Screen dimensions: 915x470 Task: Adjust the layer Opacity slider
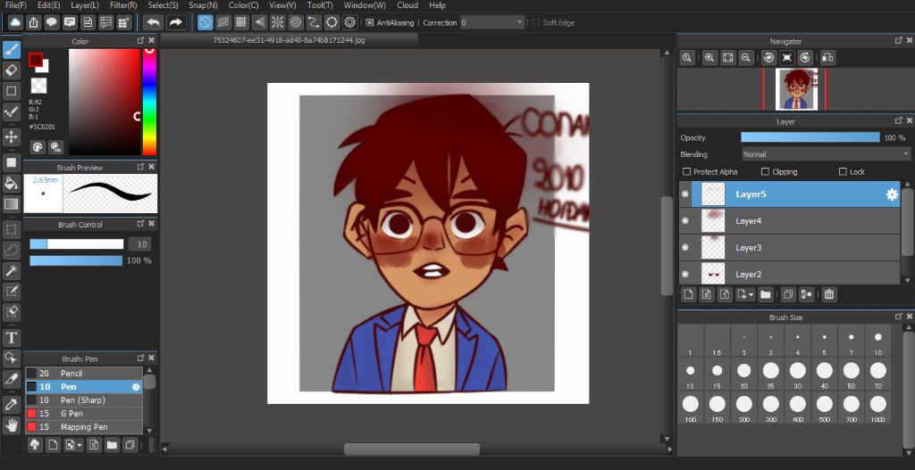coord(810,137)
